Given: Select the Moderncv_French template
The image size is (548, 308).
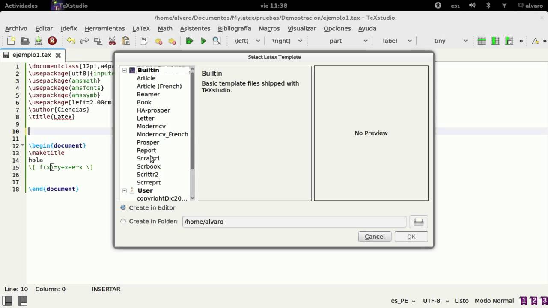Looking at the screenshot, I should click(x=162, y=134).
